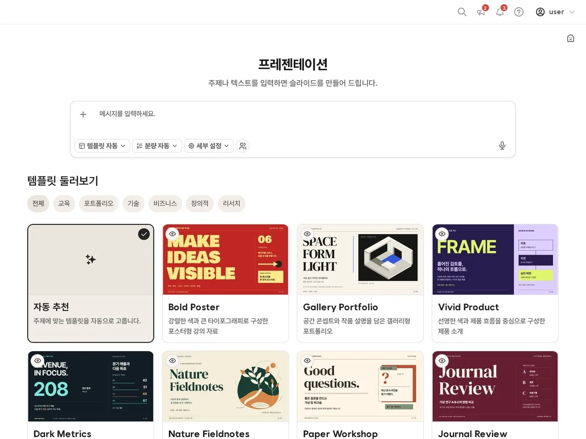Select the Bold Poster template thumbnail
The height and width of the screenshot is (439, 586).
coord(226,259)
